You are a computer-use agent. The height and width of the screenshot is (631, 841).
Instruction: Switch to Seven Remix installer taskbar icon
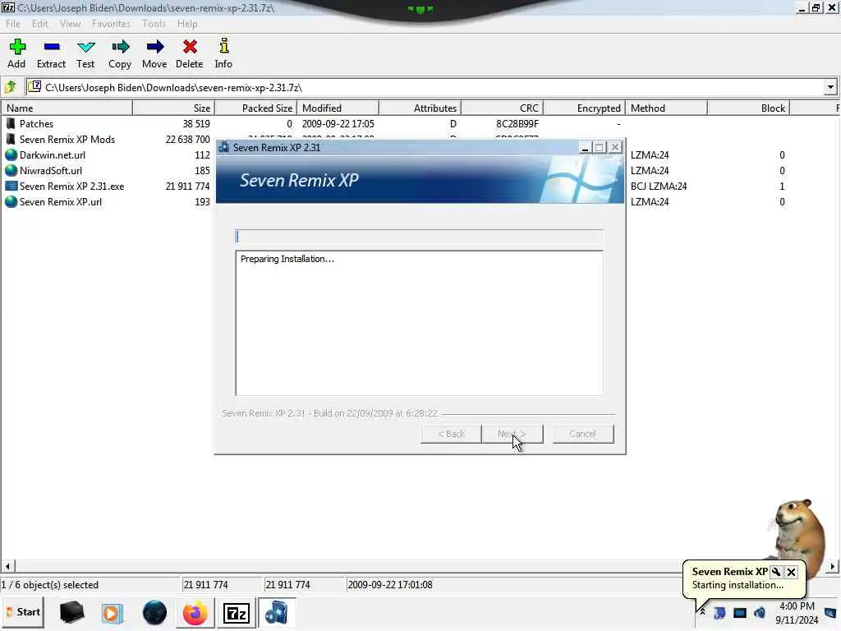tap(276, 613)
